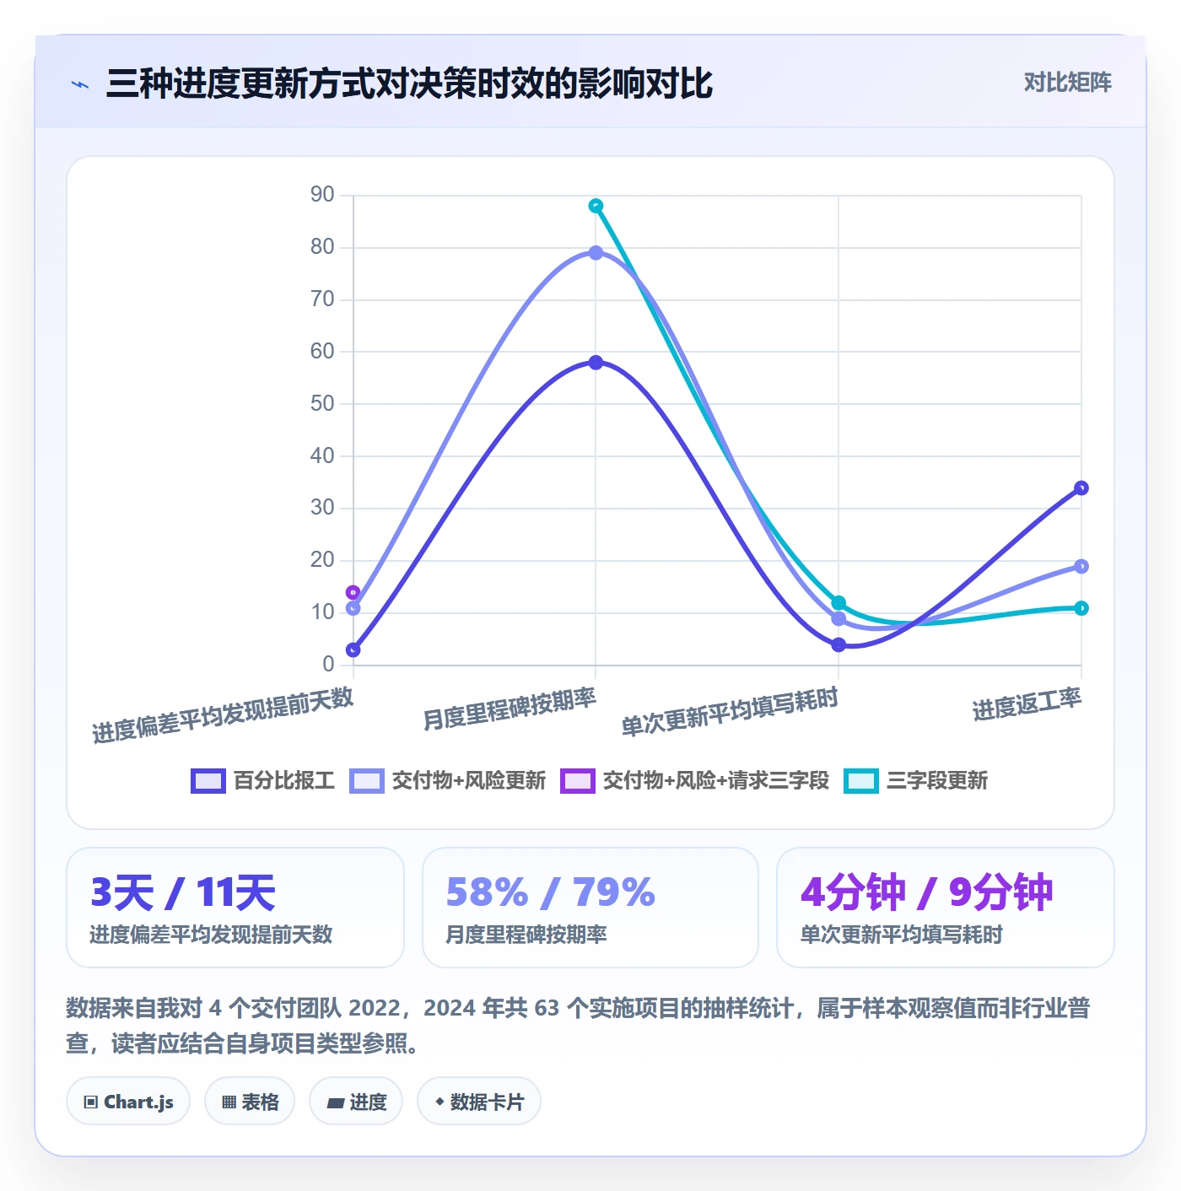
Task: Click the y-axis value 90
Action: pyautogui.click(x=322, y=195)
